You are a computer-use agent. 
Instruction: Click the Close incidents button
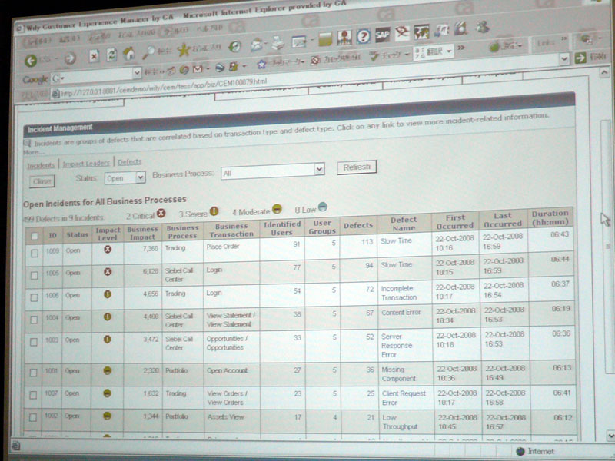(x=42, y=181)
